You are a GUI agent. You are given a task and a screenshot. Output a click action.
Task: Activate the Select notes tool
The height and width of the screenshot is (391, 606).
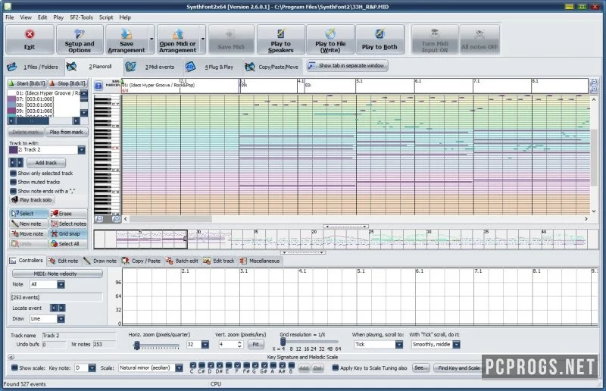pos(68,224)
